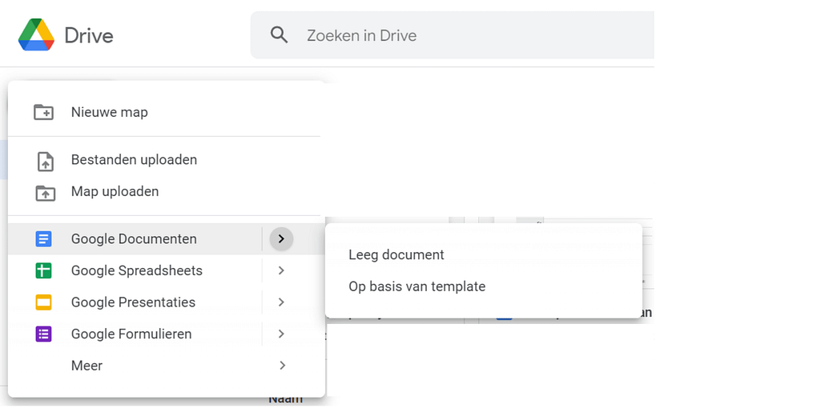Select 'Google Documenten' menu item
This screenshot has width=833, height=416.
[135, 238]
